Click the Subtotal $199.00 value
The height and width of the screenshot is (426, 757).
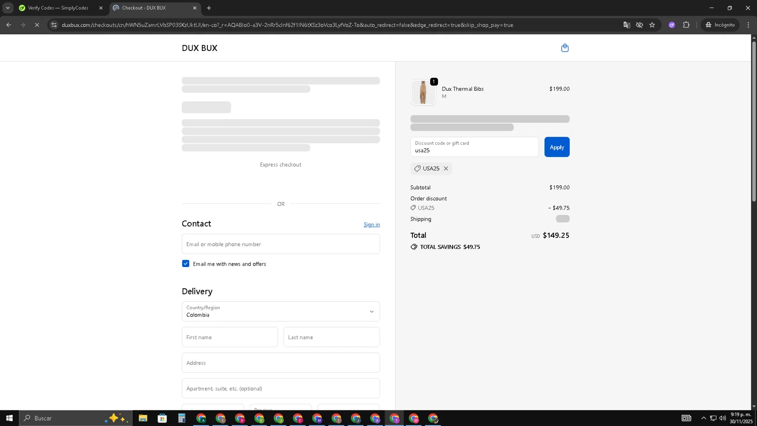[x=559, y=187]
